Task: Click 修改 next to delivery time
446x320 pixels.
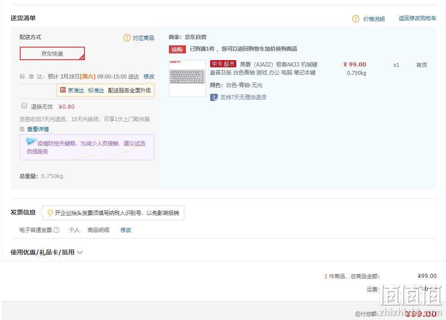Action: [149, 76]
